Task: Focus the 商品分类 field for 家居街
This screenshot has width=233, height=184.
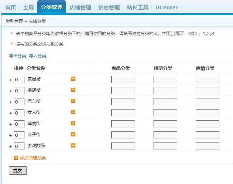Action: (123, 79)
